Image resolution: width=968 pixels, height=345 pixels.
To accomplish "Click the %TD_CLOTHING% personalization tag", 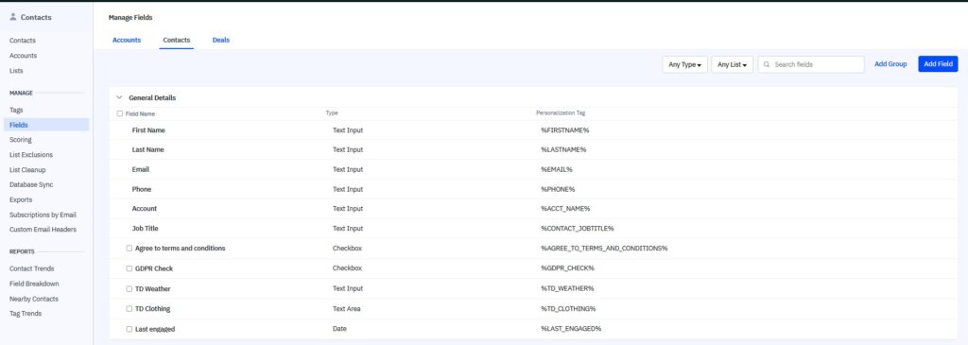I will point(568,308).
